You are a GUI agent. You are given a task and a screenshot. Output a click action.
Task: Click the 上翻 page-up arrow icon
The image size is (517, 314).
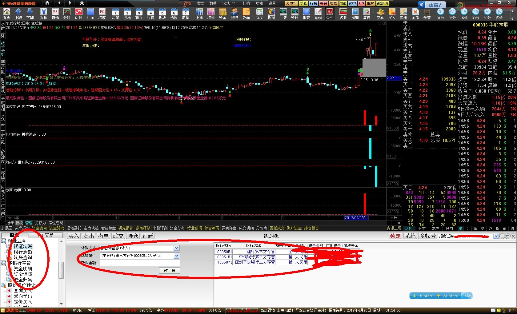[x=18, y=14]
